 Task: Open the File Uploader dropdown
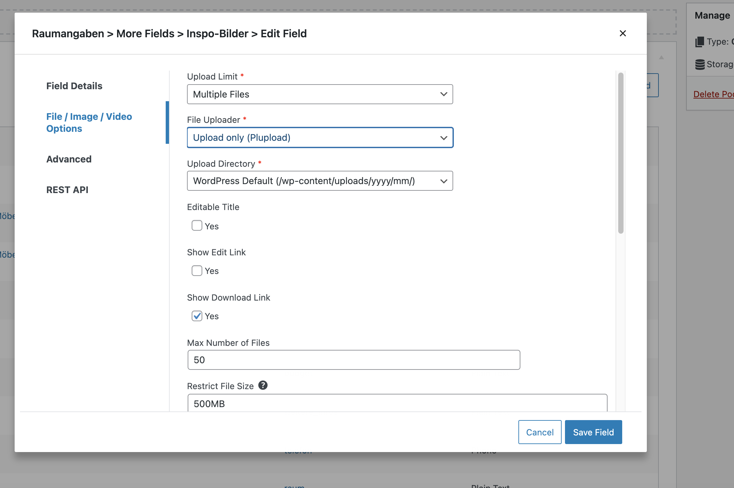tap(320, 137)
